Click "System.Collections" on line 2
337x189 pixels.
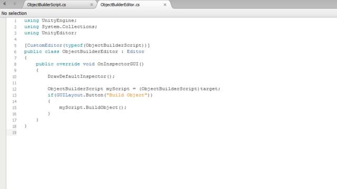coord(68,27)
